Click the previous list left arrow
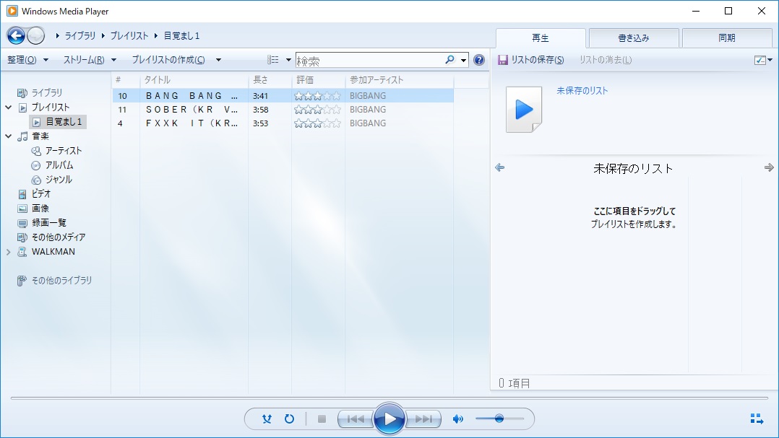This screenshot has height=438, width=779. point(500,167)
